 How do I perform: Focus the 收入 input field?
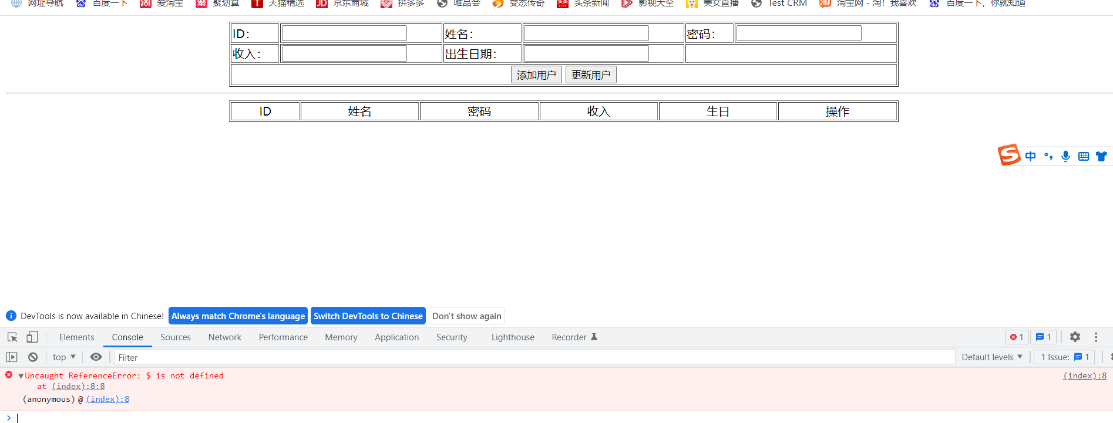[344, 53]
